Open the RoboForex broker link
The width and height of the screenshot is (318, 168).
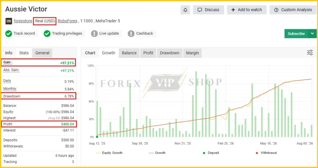[67, 21]
